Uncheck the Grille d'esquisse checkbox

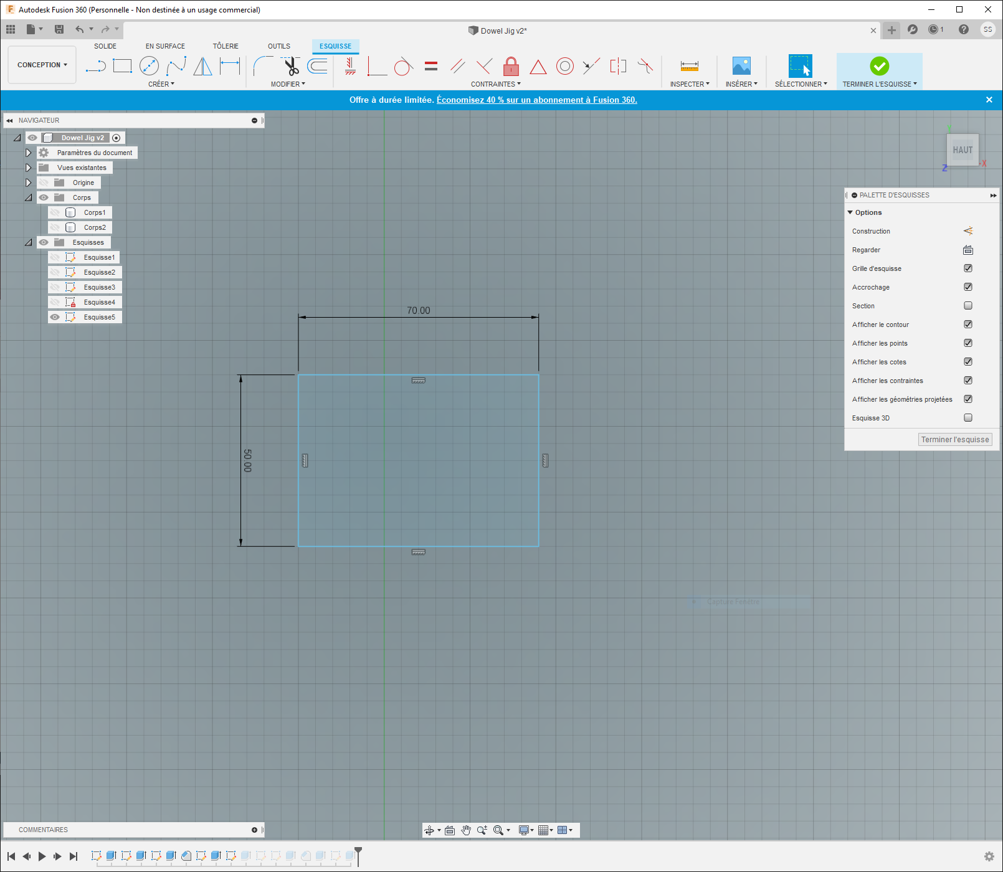point(968,268)
